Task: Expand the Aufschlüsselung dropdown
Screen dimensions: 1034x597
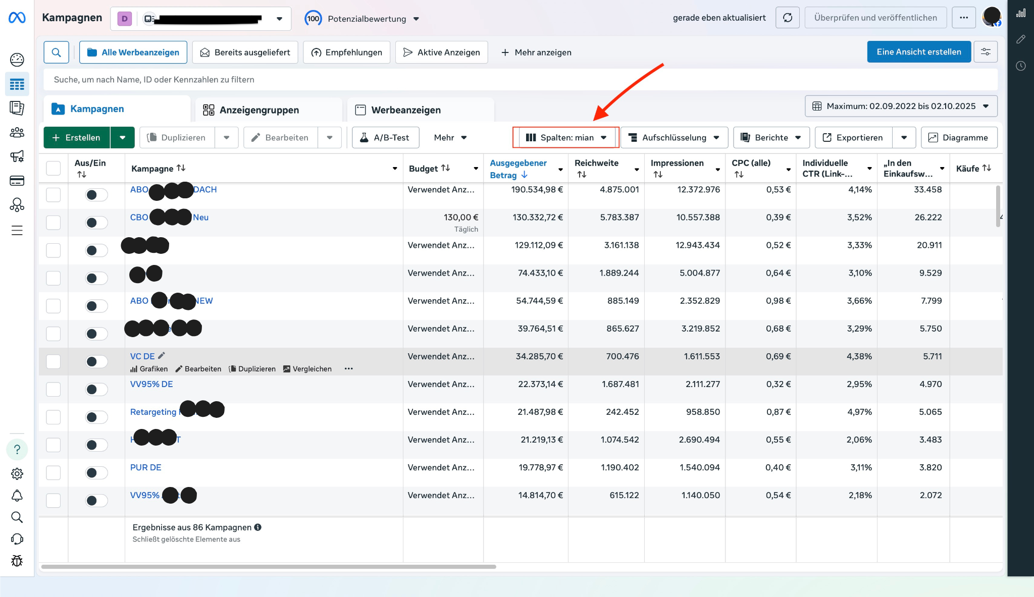Action: tap(674, 137)
